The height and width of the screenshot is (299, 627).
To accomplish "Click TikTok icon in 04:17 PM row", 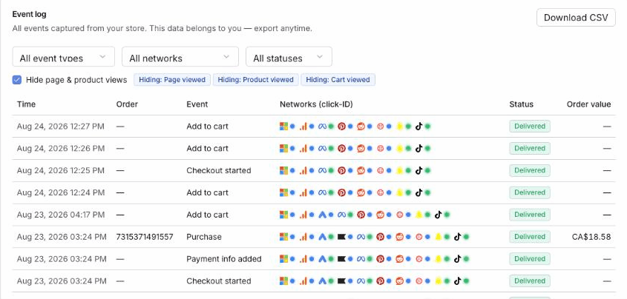I will click(438, 215).
